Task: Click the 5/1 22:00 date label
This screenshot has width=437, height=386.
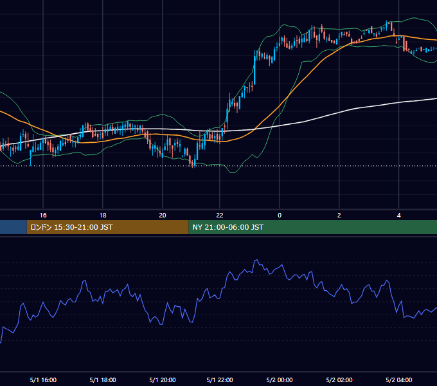Action: (220, 380)
